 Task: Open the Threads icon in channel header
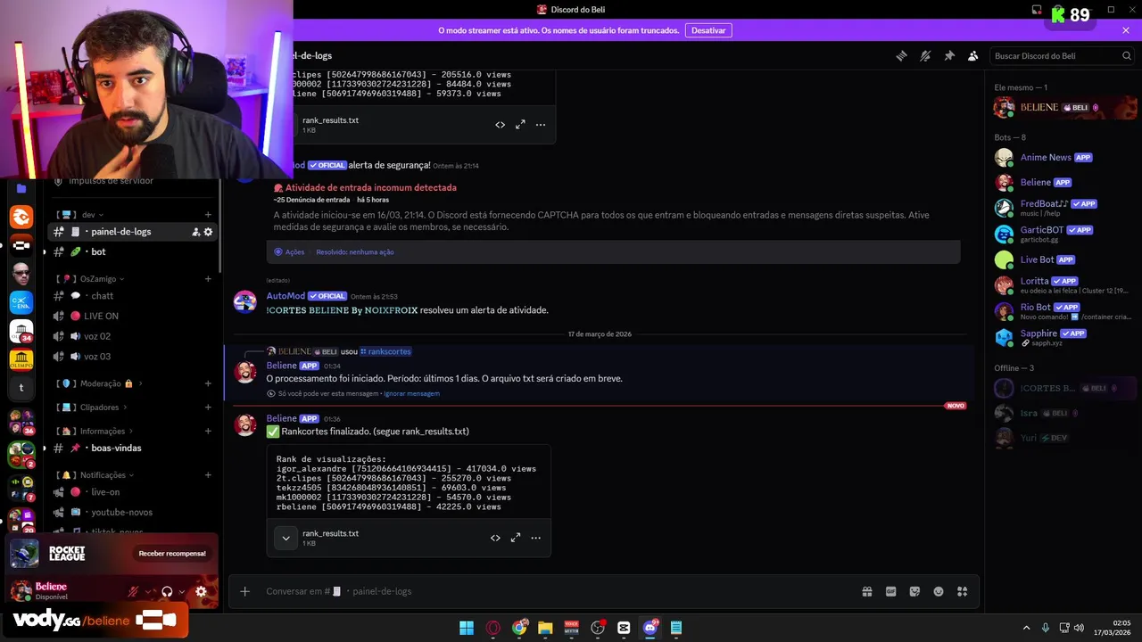point(901,55)
